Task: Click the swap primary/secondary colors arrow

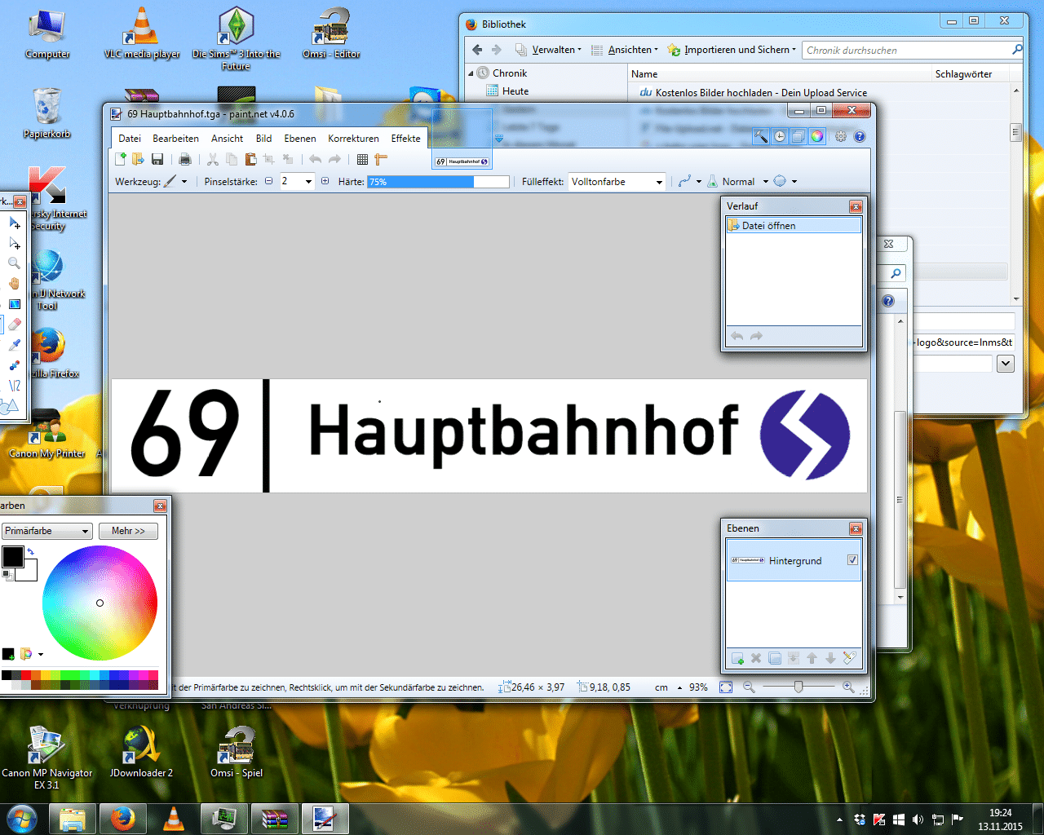Action: tap(31, 552)
